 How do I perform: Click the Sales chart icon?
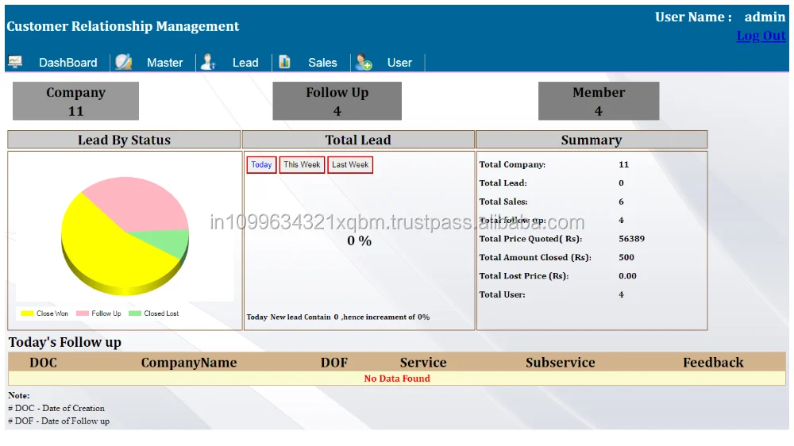click(x=284, y=62)
